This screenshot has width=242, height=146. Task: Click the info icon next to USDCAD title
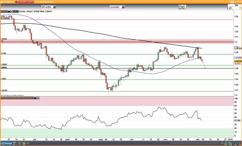pyautogui.click(x=16, y=2)
